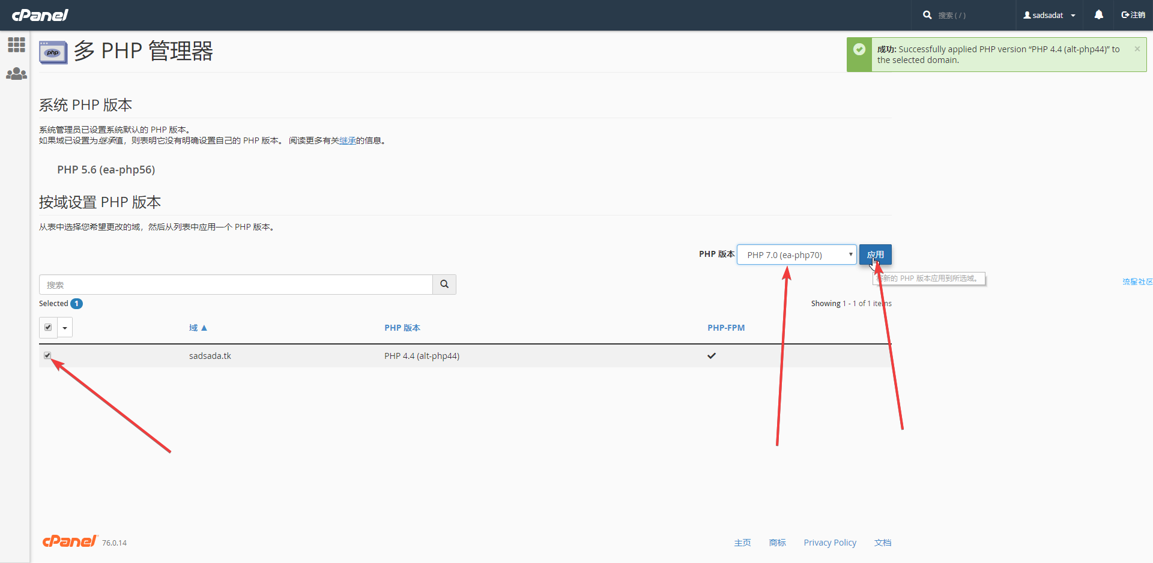Open the footer home link
Viewport: 1153px width, 563px height.
(742, 543)
